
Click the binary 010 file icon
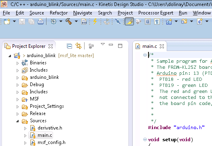click(x=84, y=21)
